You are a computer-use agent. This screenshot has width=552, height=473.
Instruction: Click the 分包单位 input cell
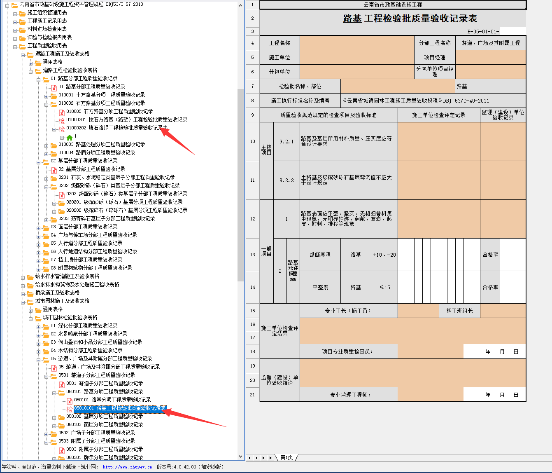pyautogui.click(x=357, y=72)
